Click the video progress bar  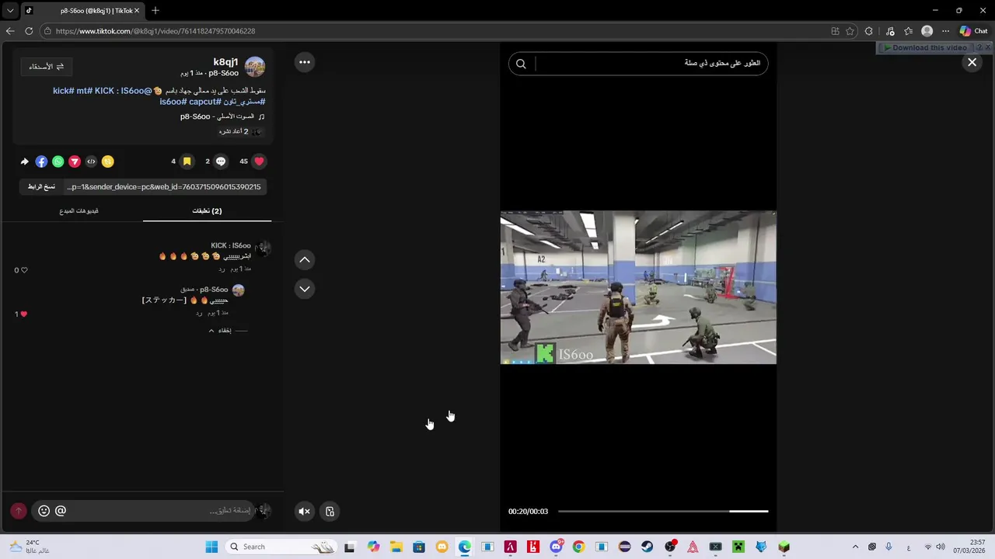point(663,511)
